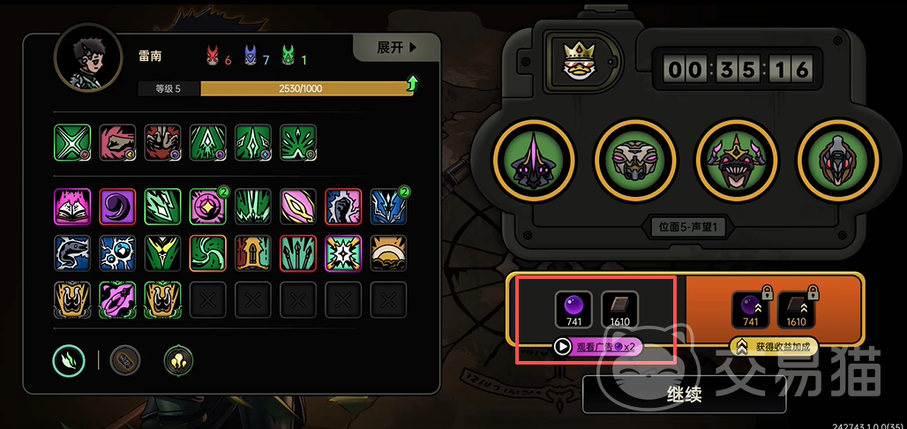Toggle the yellow mushroom round button
The width and height of the screenshot is (907, 429).
click(x=178, y=360)
